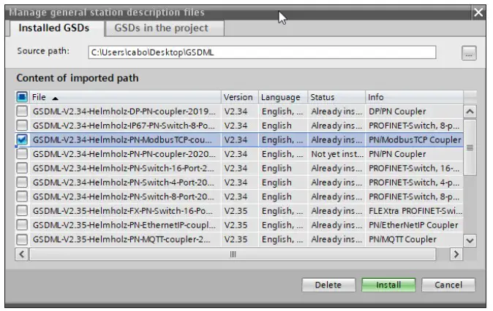Screen dimensions: 493x311
Task: Select the 'DP/PN Coupler' info cell
Action: [x=414, y=111]
